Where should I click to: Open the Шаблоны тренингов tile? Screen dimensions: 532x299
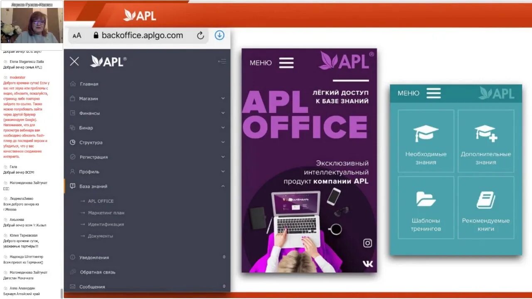[x=426, y=208]
